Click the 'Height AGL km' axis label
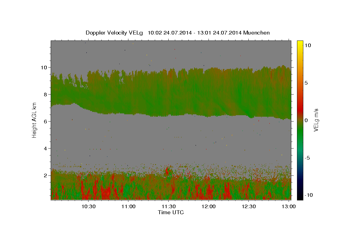The height and width of the screenshot is (240, 360). point(34,120)
